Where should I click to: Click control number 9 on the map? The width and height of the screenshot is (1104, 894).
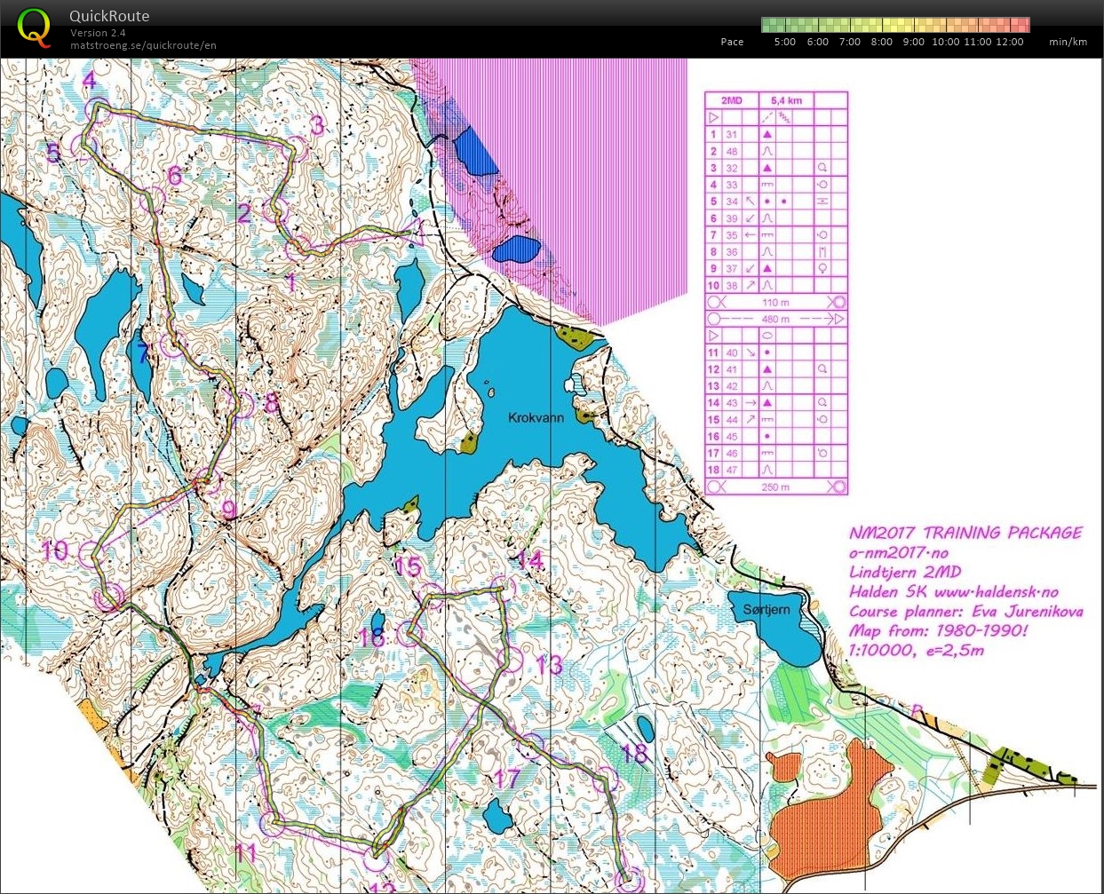229,510
